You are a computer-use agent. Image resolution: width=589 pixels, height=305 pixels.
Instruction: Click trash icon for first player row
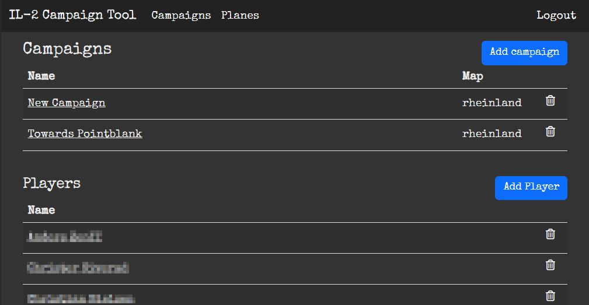pos(550,234)
